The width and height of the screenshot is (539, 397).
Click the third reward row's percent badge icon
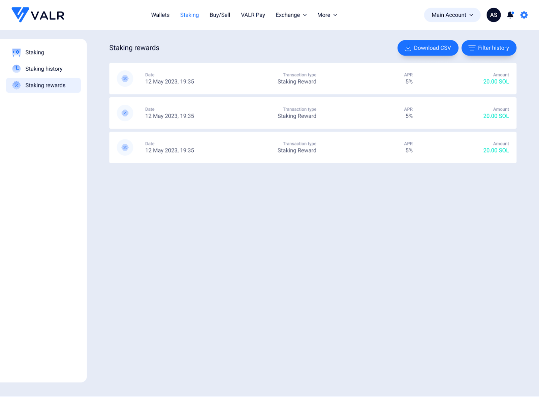coord(125,147)
